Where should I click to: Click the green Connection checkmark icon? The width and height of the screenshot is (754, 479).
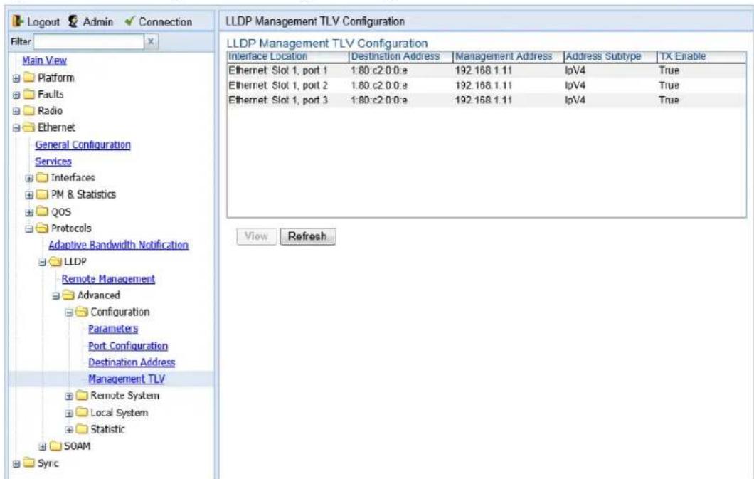[x=129, y=21]
